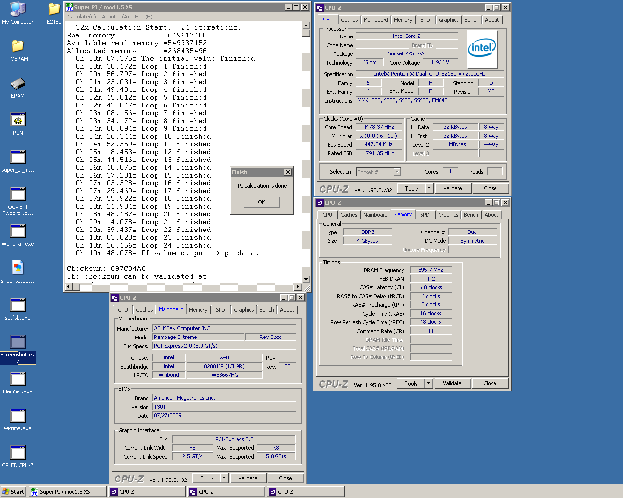This screenshot has width=623, height=498.
Task: Click OK in the Finish dialog
Action: pyautogui.click(x=262, y=202)
